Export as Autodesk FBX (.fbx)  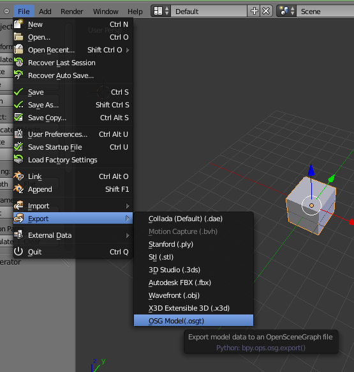coord(193,283)
